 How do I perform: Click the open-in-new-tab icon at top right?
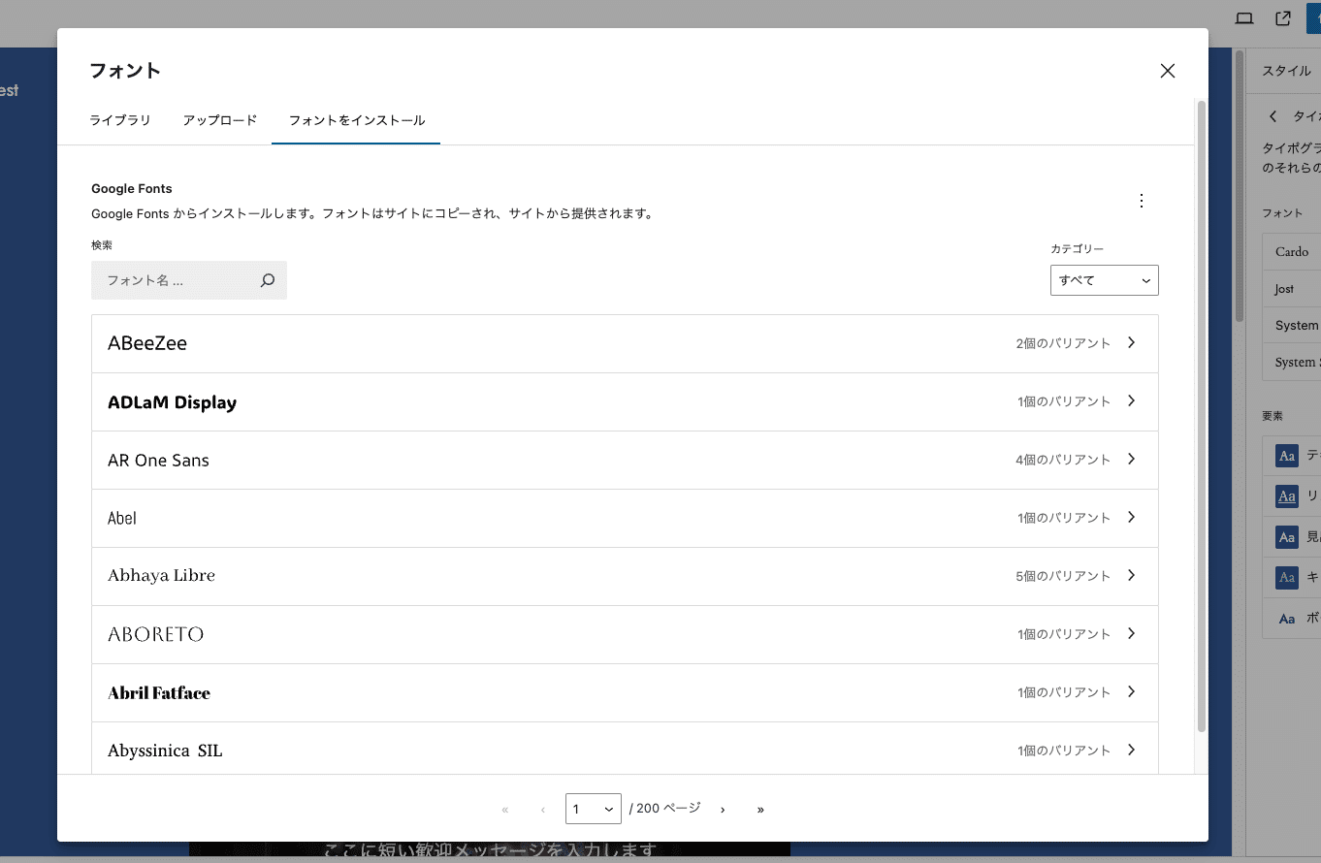(x=1282, y=17)
